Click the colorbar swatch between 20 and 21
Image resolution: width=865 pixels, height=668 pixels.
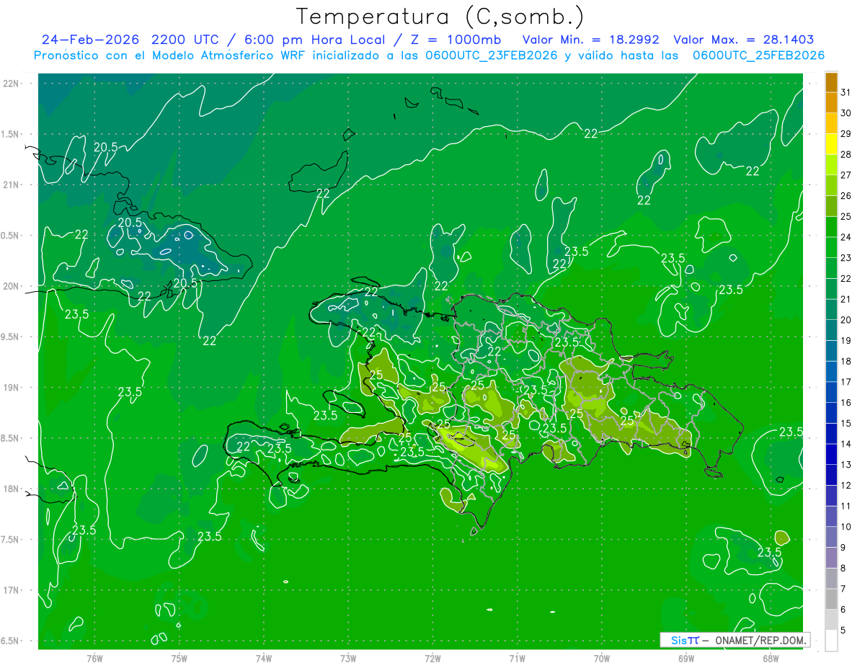[x=831, y=309]
